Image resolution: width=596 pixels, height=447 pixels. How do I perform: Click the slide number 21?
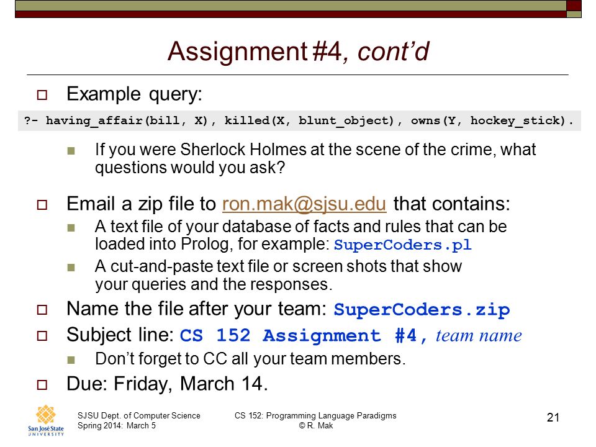pyautogui.click(x=553, y=418)
